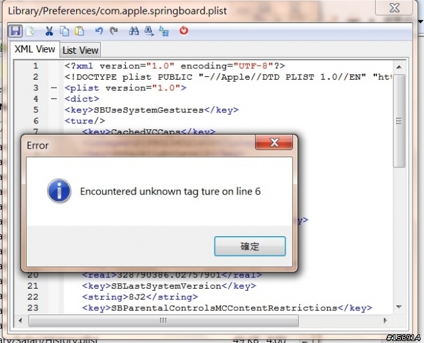Click the 確定 confirm button

250,246
